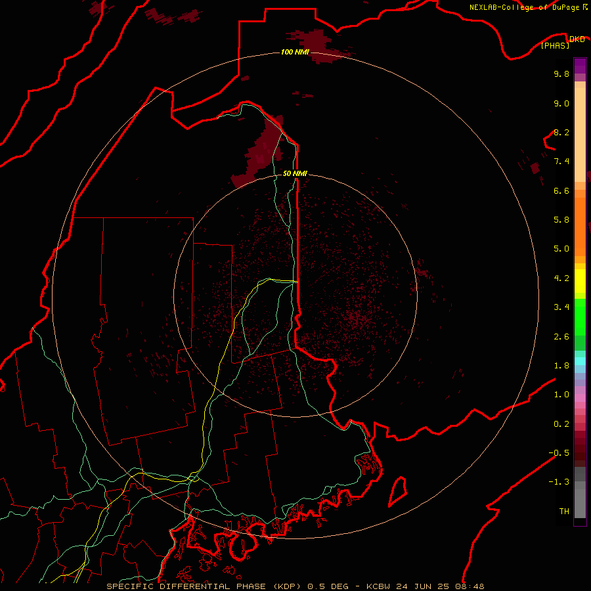Click the 100 NMI range ring label
Viewport: 591px width, 591px height.
(295, 52)
